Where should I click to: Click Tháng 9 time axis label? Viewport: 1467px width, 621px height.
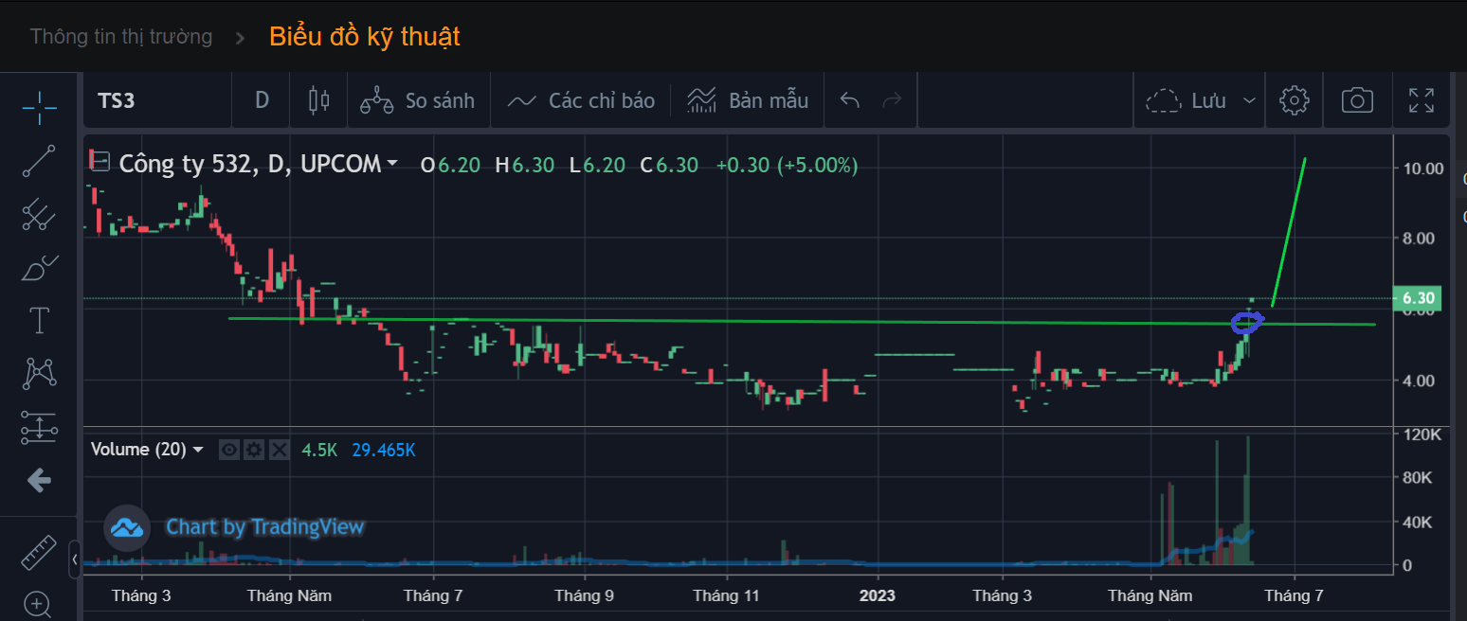(585, 595)
